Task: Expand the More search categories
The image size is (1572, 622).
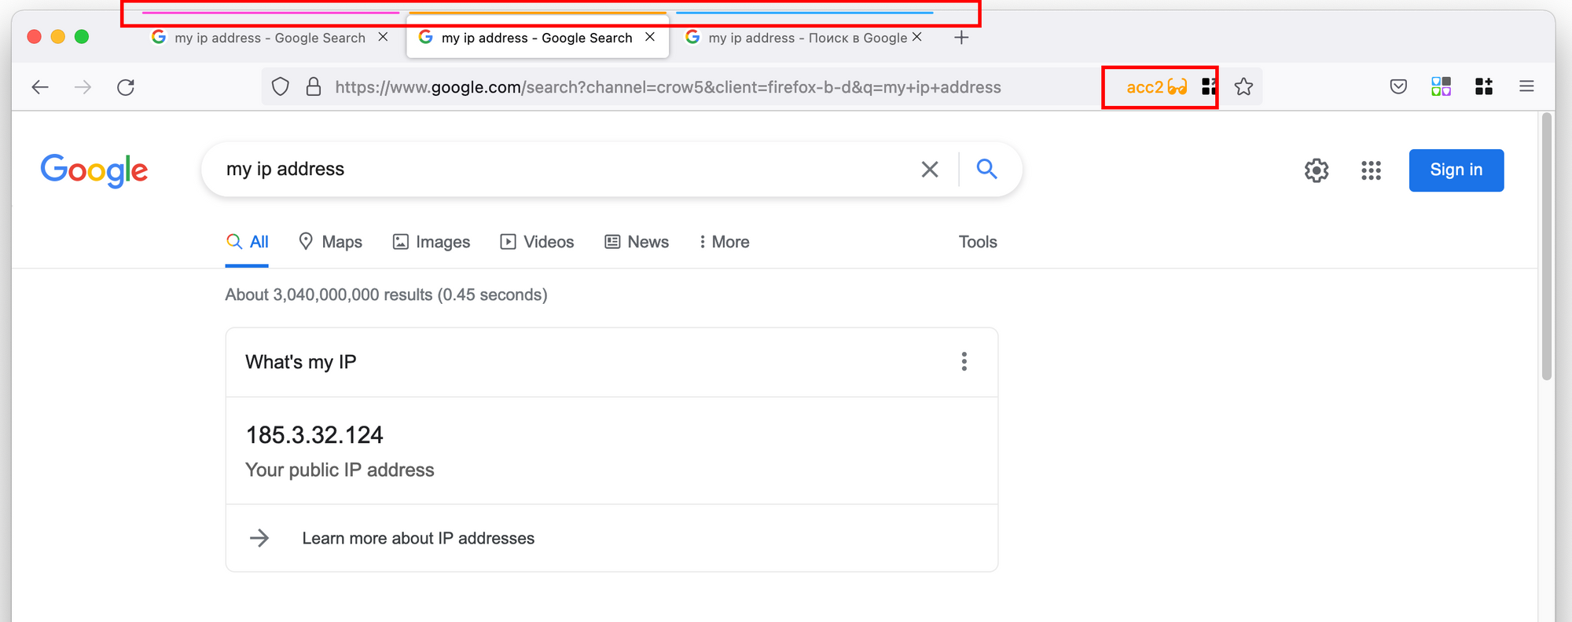Action: tap(724, 242)
